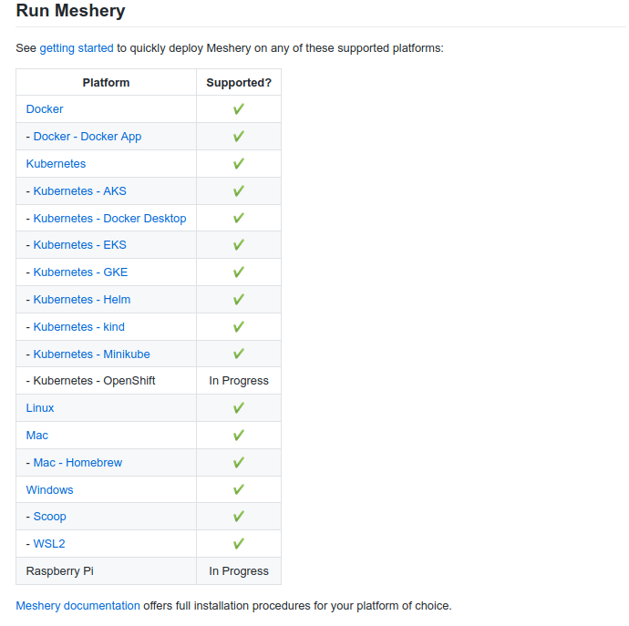
Task: Click the '- Kubernetes - OpenShift' cell text
Action: tap(90, 381)
